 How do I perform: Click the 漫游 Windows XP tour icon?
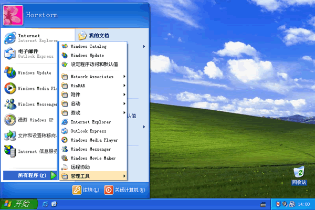10,120
